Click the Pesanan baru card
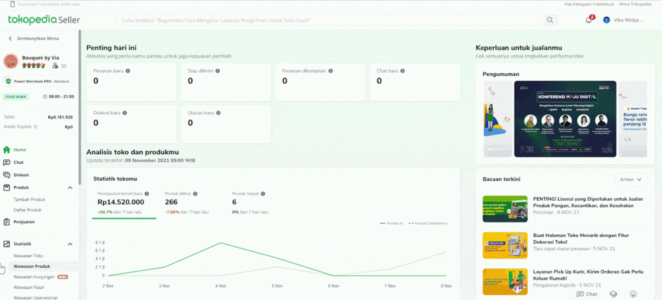This screenshot has width=662, height=300. click(131, 82)
